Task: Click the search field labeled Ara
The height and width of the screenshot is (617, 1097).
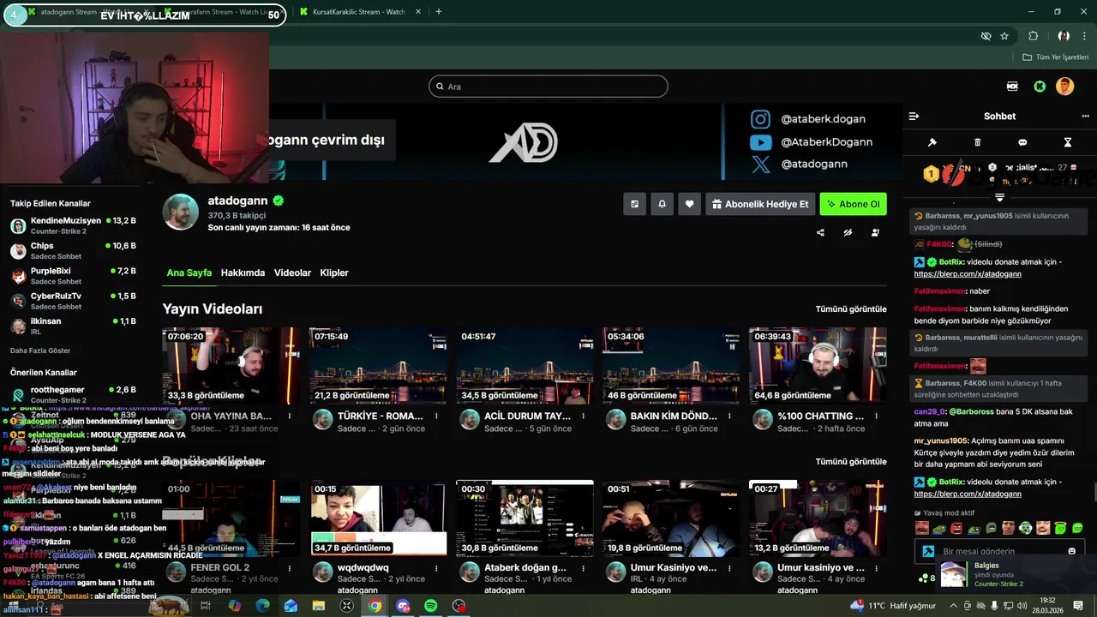Action: [x=548, y=87]
